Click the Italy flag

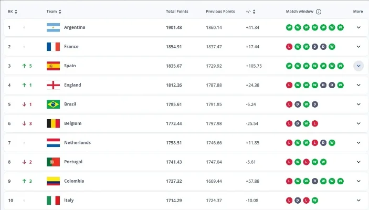(x=53, y=201)
